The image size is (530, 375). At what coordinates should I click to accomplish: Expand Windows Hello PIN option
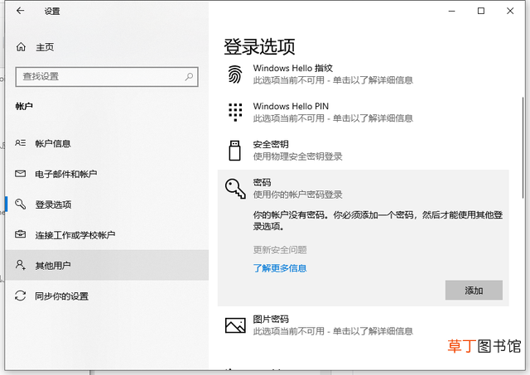[x=363, y=113]
